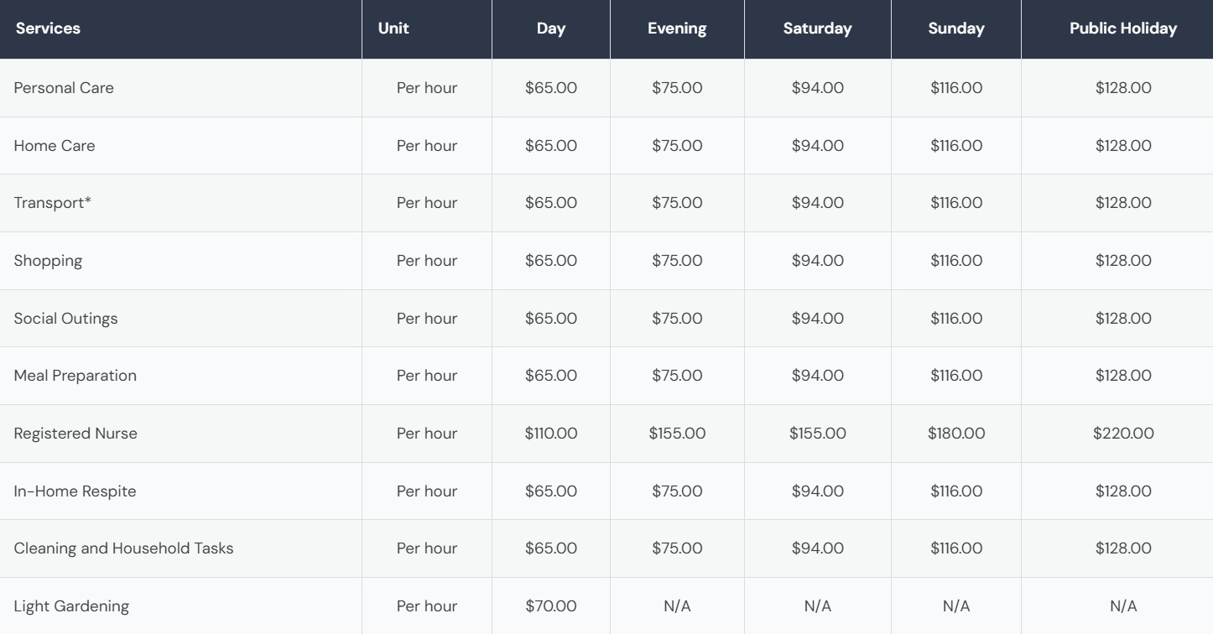1213x634 pixels.
Task: Click Registered Nurse Sunday rate $180.00
Action: point(956,434)
